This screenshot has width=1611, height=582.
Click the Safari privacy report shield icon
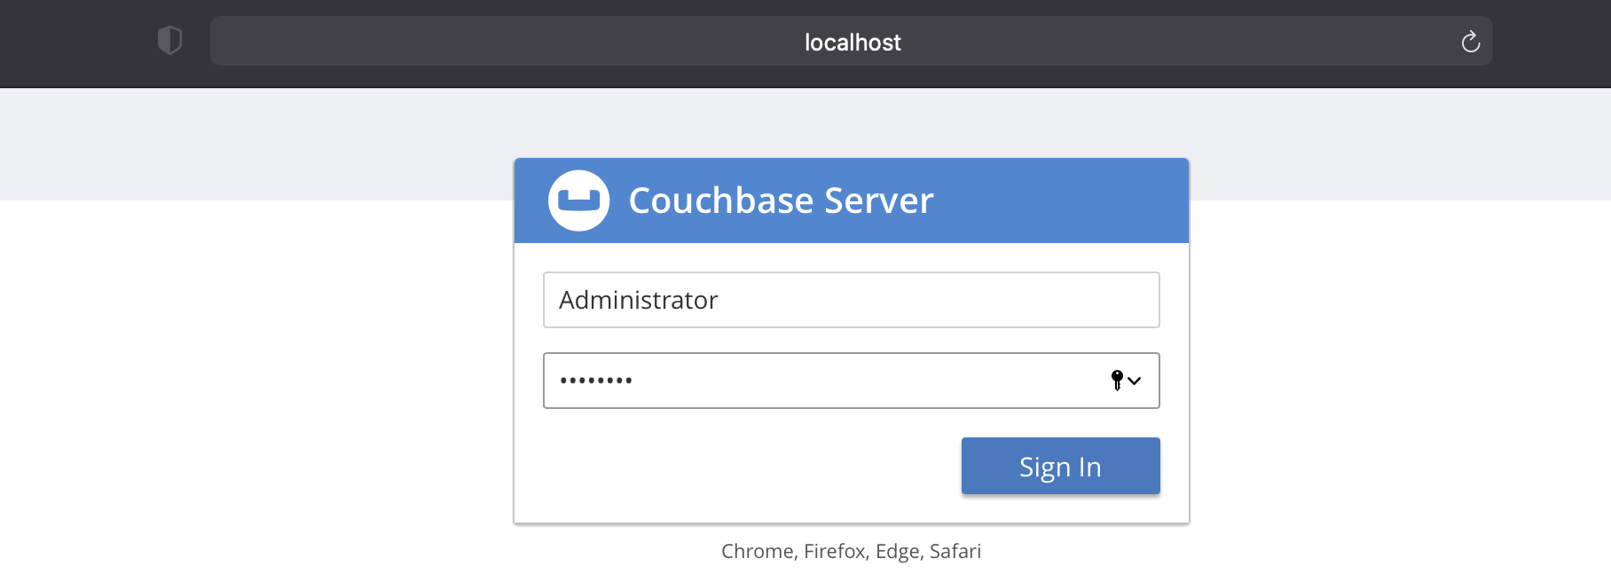point(169,41)
